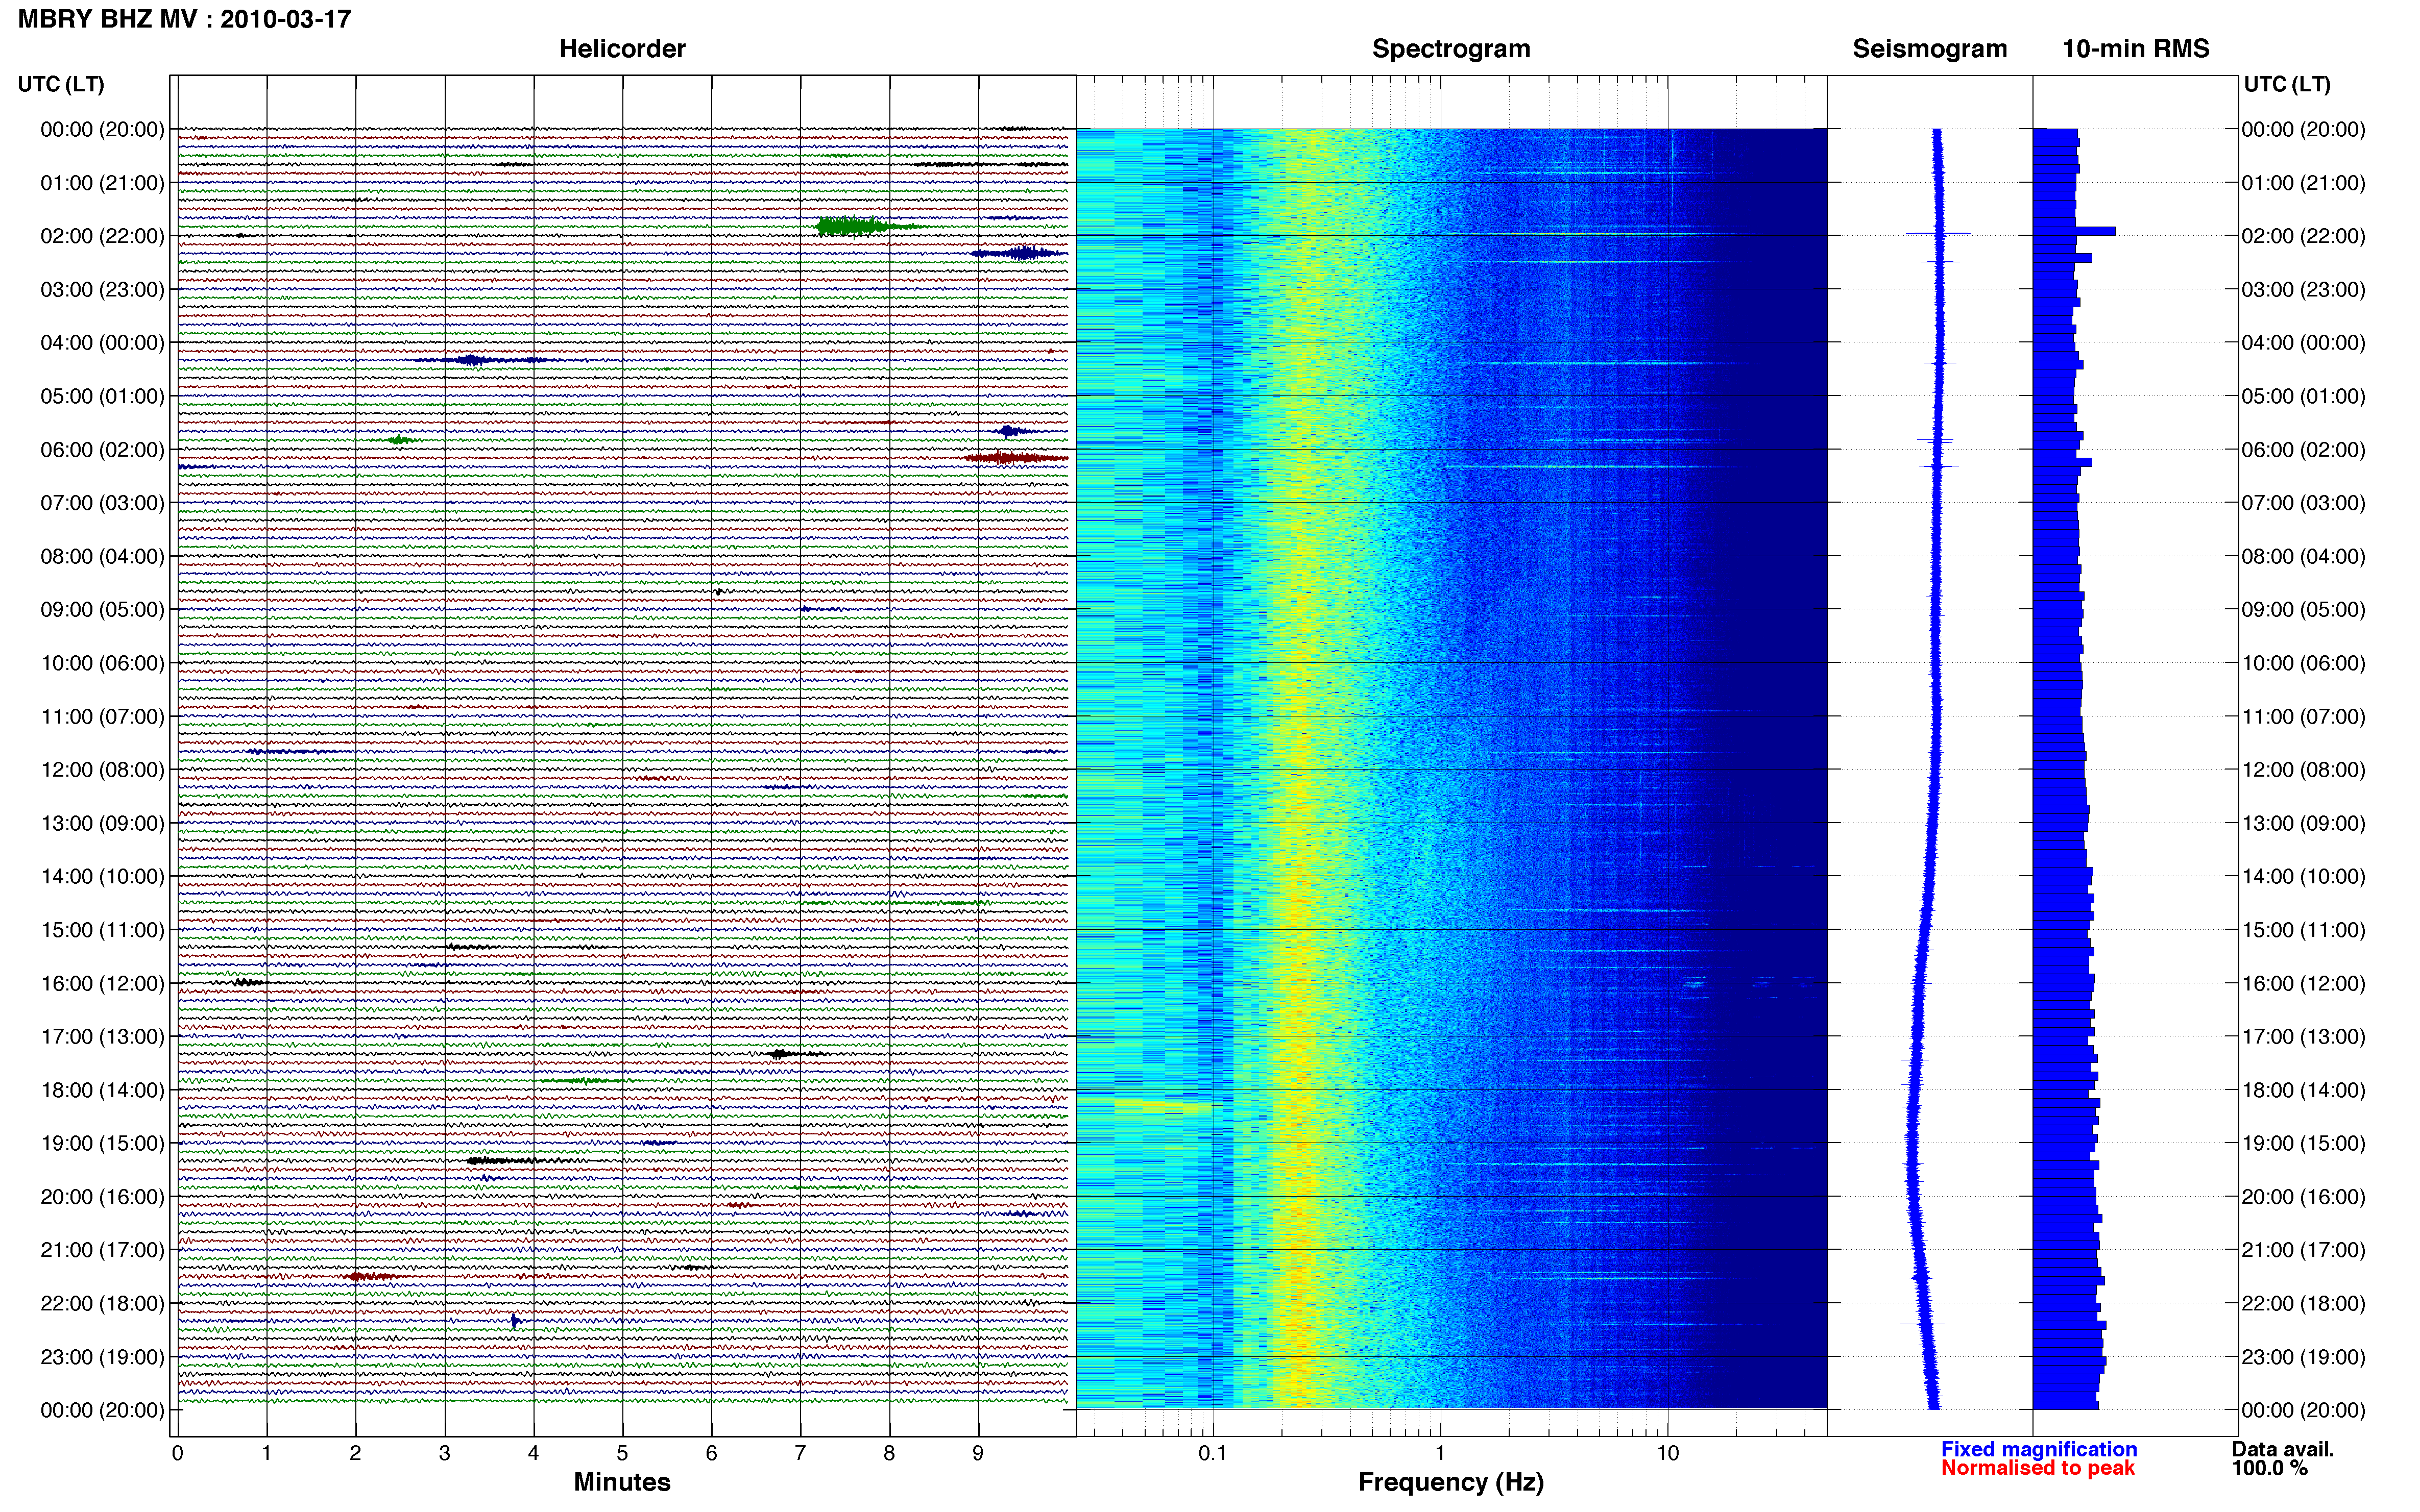Click right-axis time label '14:00 (10:00)'
This screenshot has height=1512, width=2420.
pos(2303,877)
